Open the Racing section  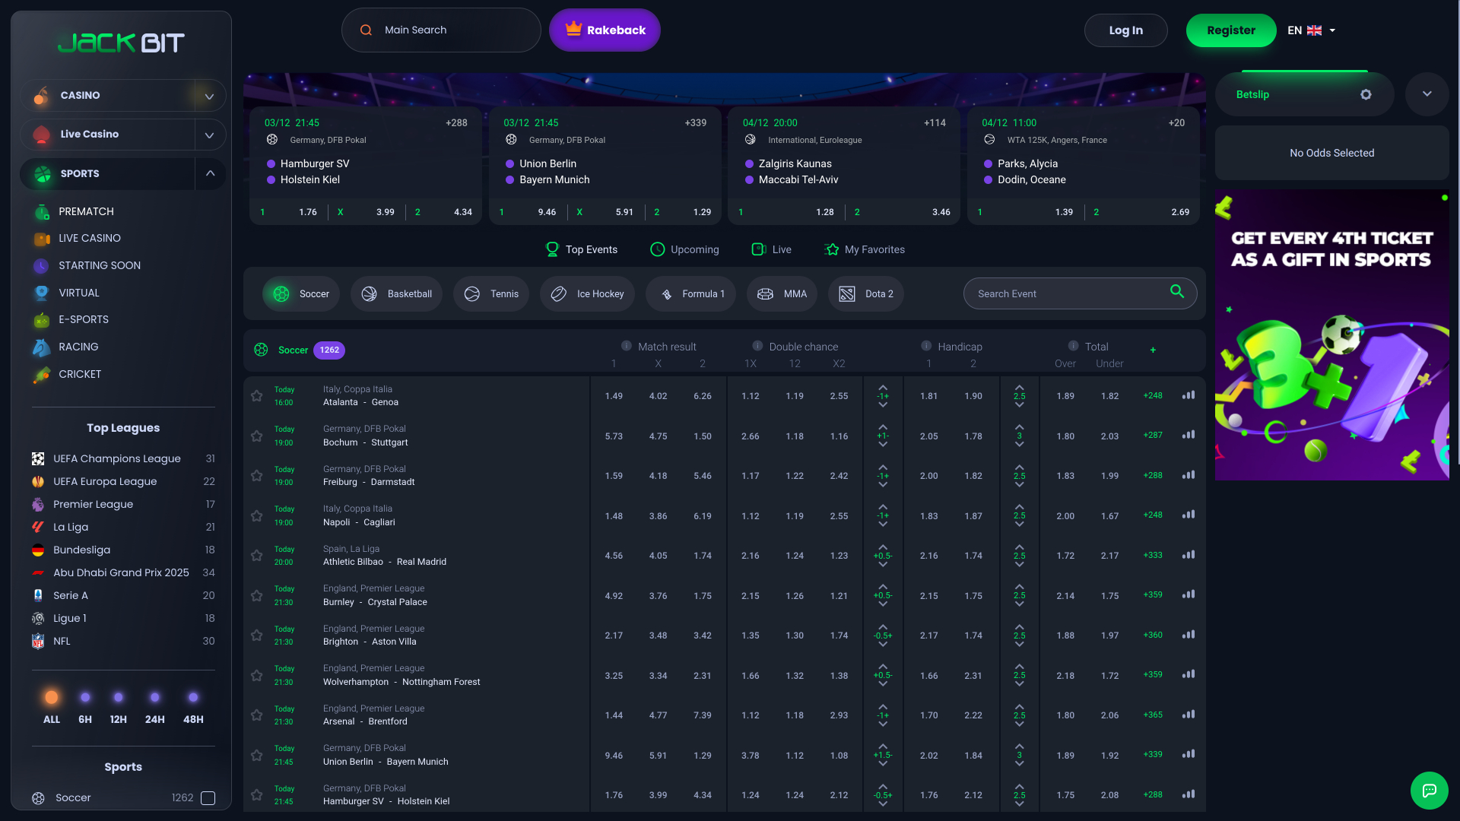[78, 347]
